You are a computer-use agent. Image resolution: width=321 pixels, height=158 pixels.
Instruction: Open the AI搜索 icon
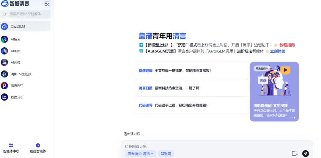click(x=4, y=39)
